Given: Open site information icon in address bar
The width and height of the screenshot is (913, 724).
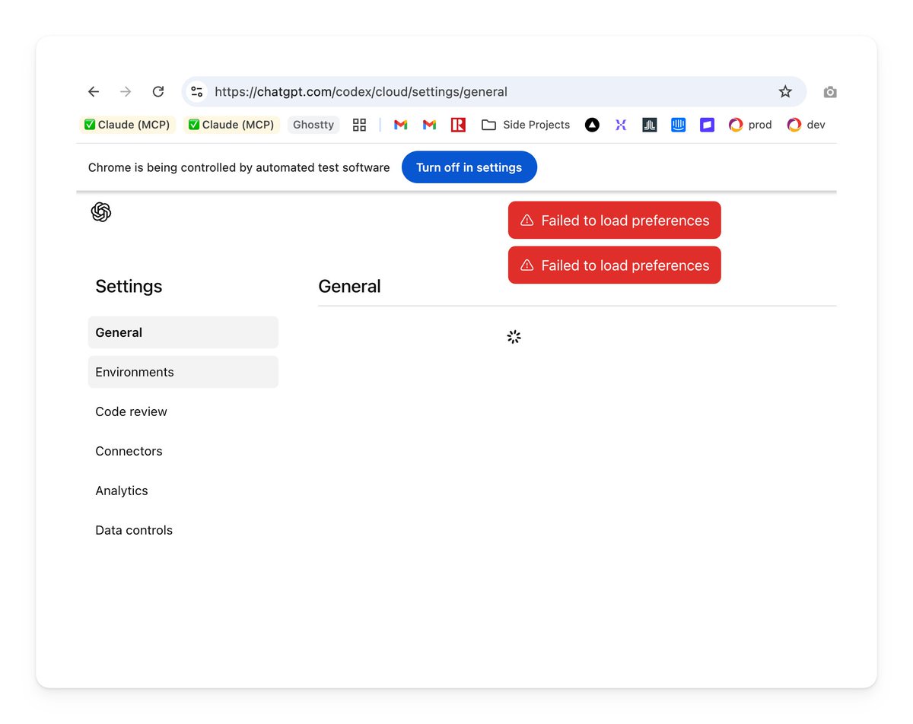Looking at the screenshot, I should point(197,92).
